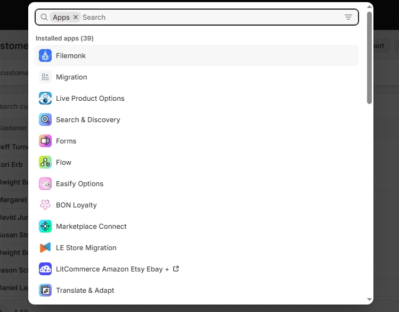Open the search filter options icon

tap(348, 17)
